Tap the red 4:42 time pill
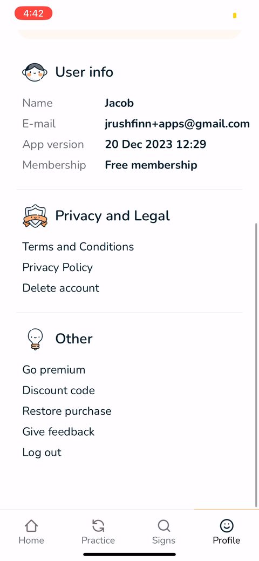Image resolution: width=259 pixels, height=561 pixels. pyautogui.click(x=33, y=13)
